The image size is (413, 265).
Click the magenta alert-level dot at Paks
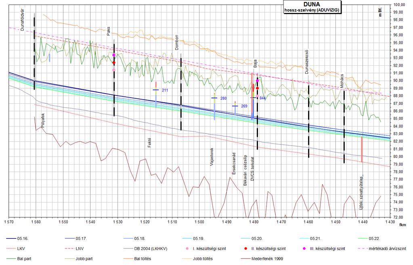tap(114, 55)
